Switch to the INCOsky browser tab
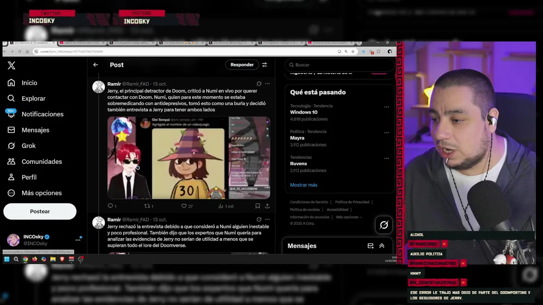 (x=231, y=43)
